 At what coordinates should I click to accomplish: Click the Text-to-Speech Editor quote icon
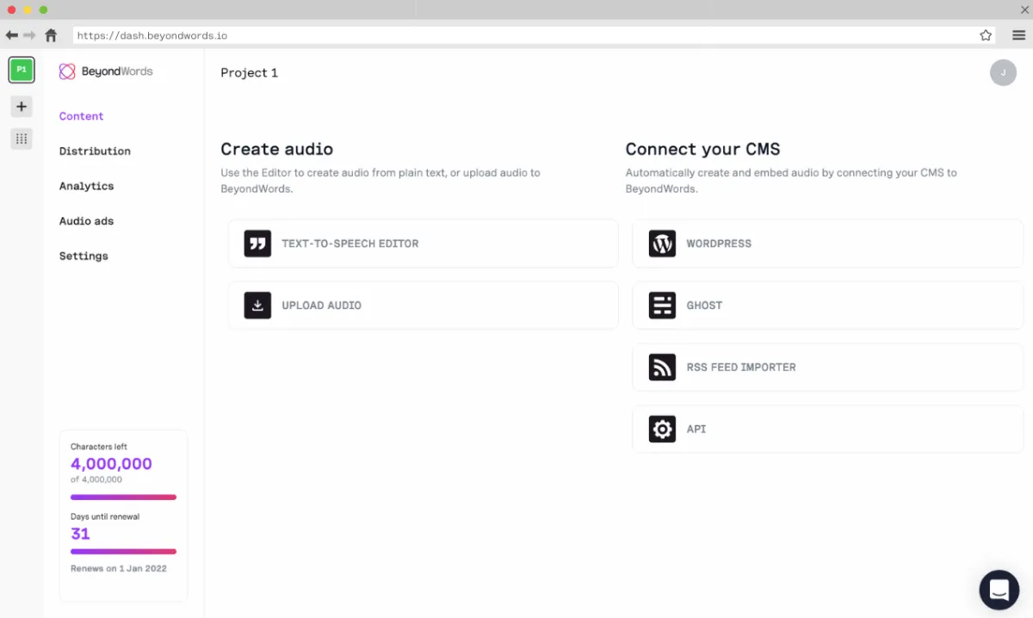[257, 244]
